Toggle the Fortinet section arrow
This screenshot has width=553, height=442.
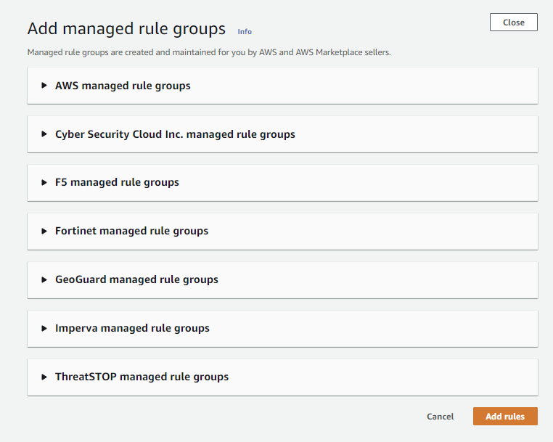tap(44, 232)
